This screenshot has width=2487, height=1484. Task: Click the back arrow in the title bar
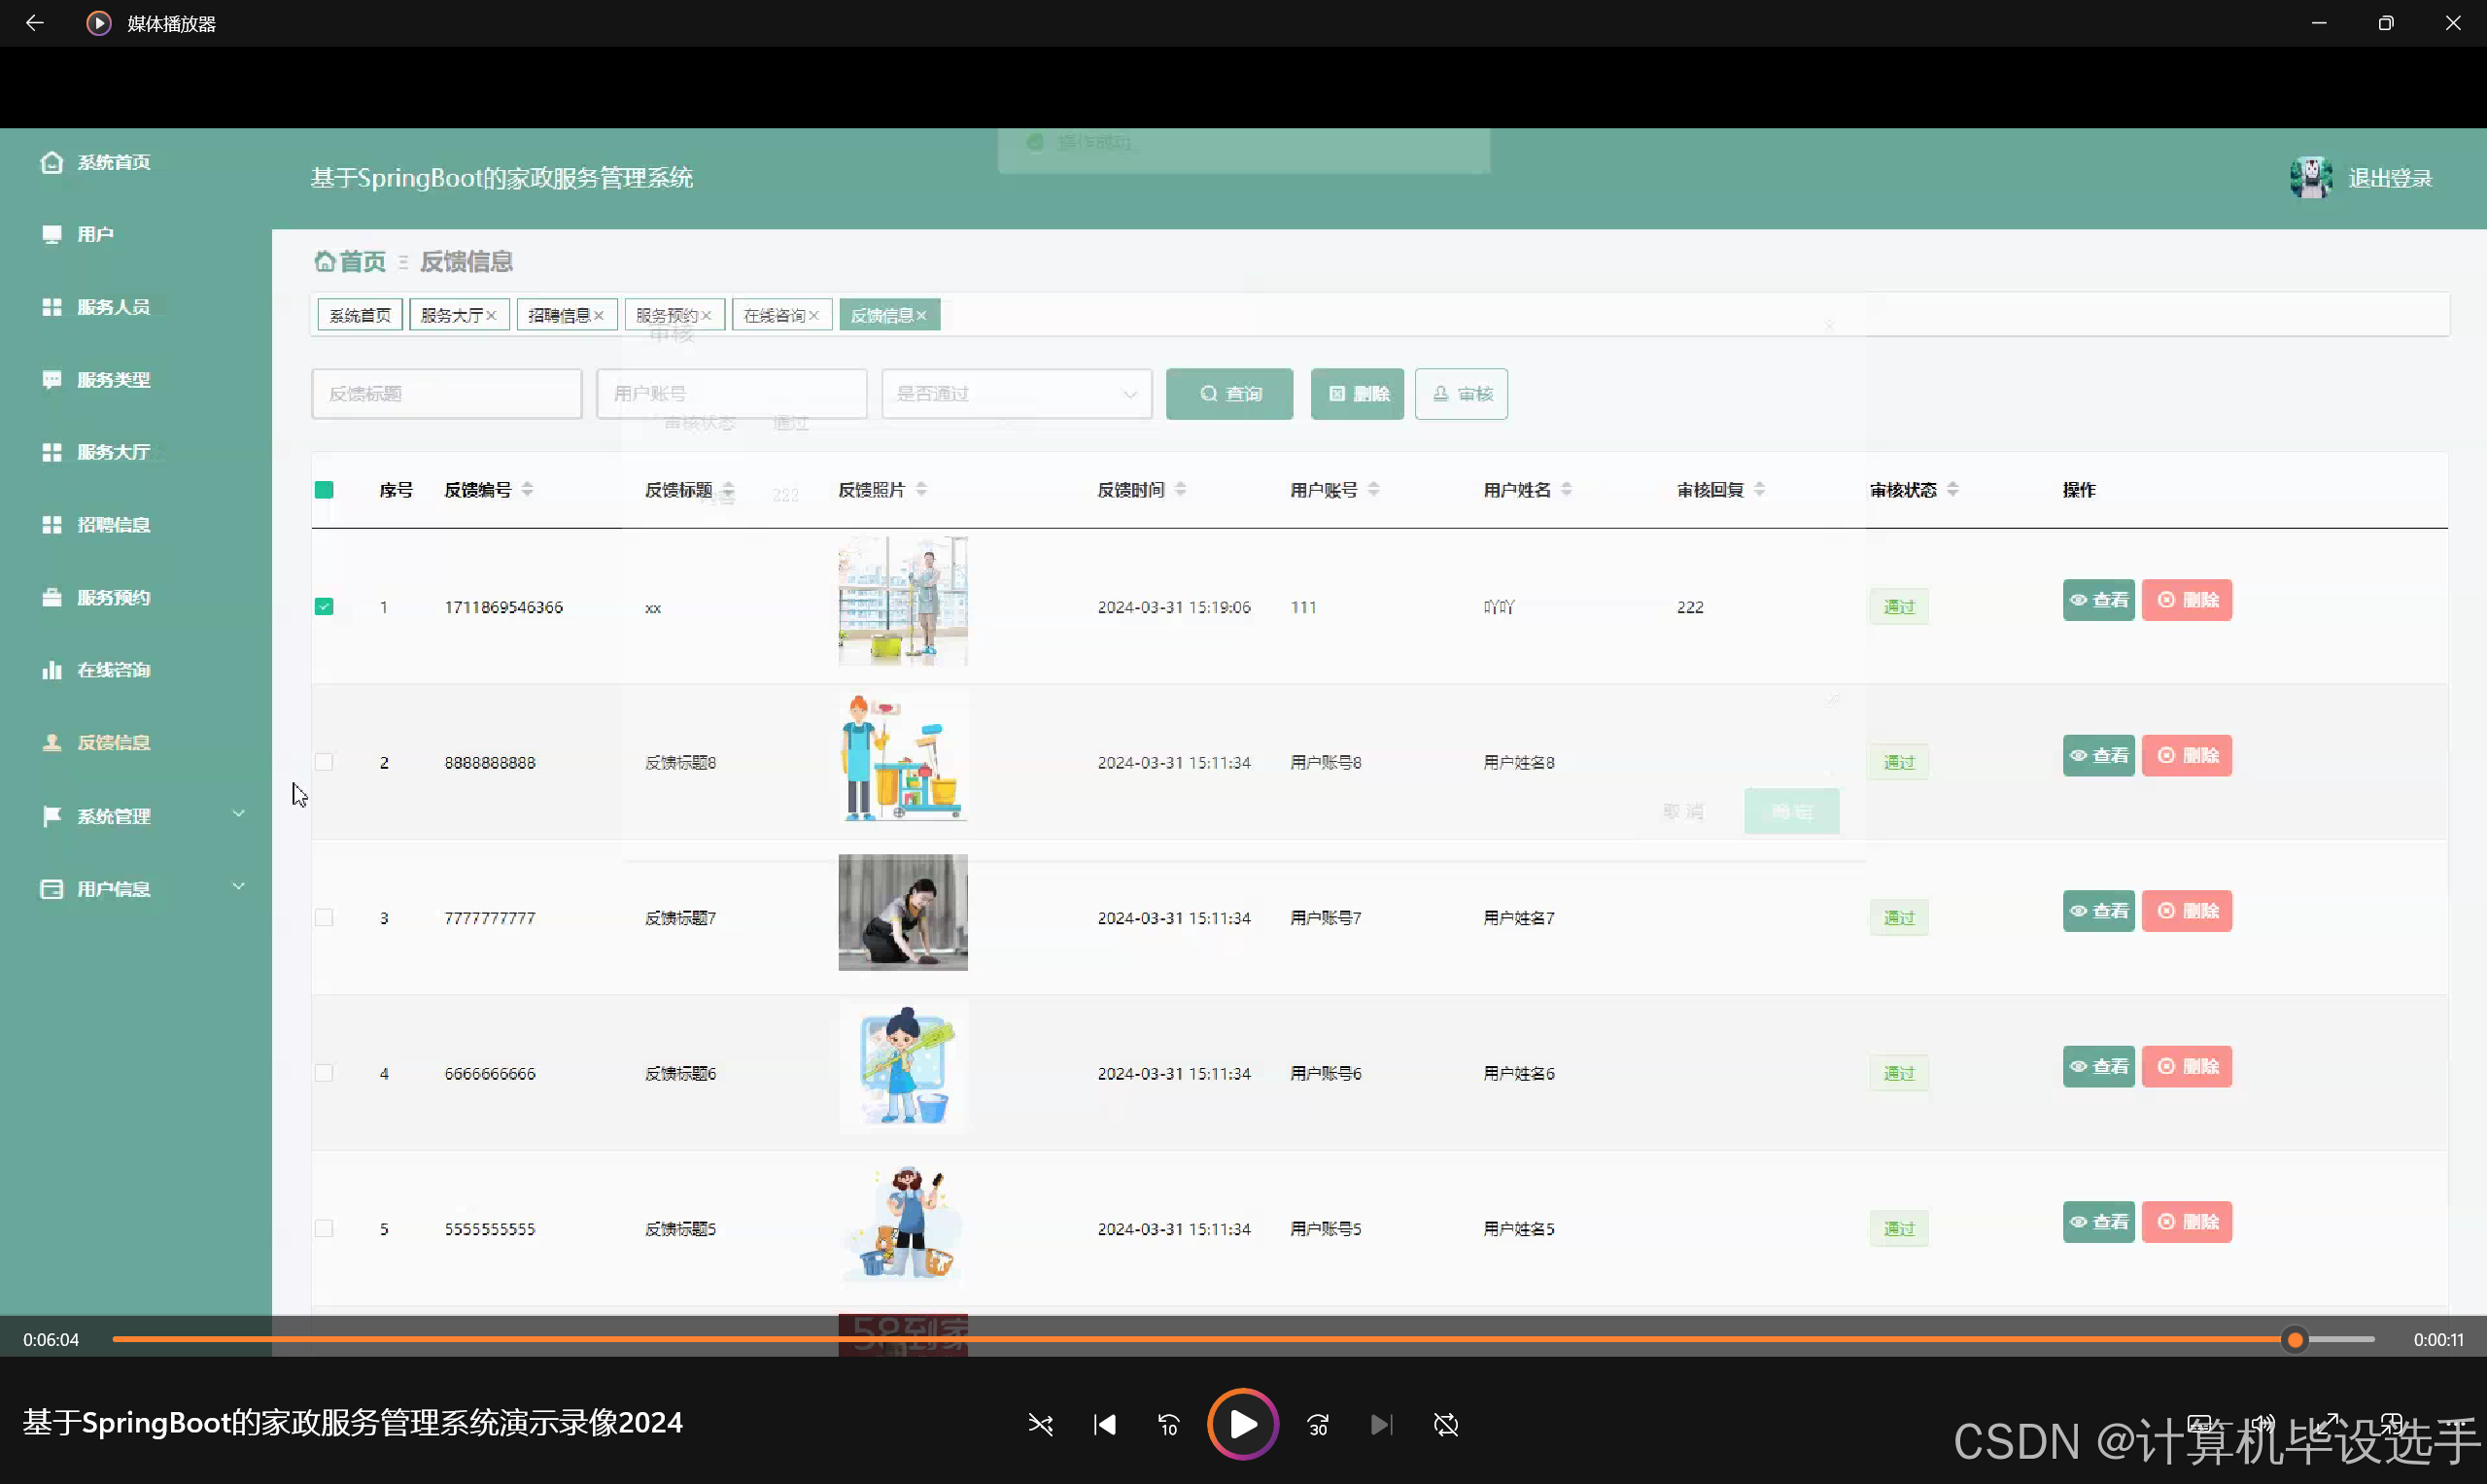34,23
